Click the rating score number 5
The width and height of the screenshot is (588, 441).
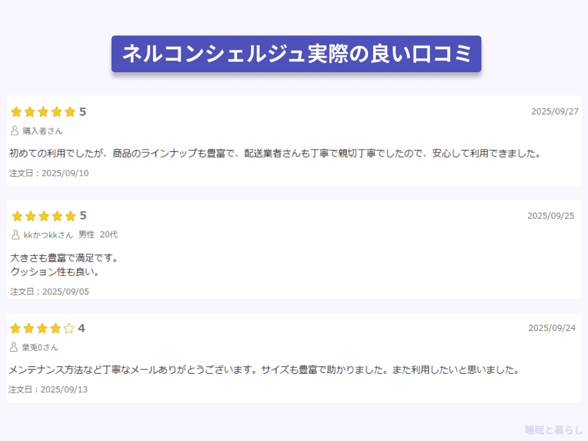coord(84,111)
